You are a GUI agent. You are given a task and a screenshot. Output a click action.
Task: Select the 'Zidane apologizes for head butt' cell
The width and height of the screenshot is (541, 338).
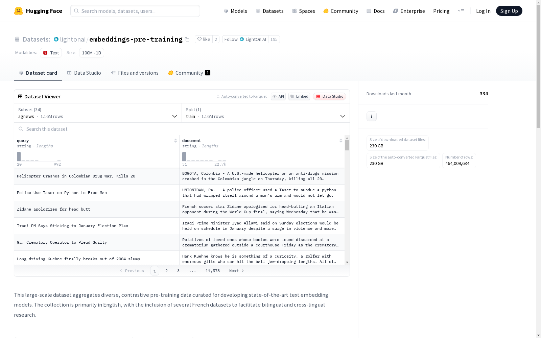[97, 209]
